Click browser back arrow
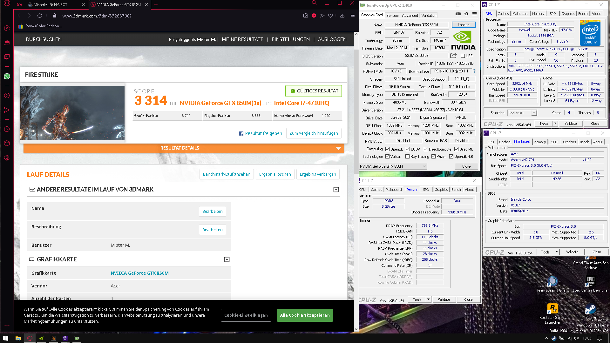 click(x=19, y=16)
